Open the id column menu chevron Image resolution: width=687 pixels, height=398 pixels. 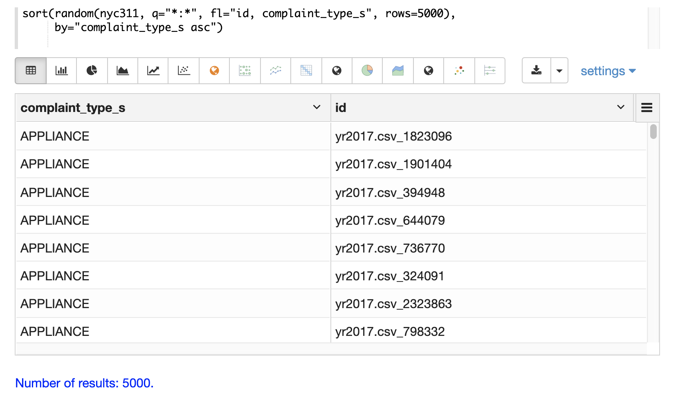621,107
